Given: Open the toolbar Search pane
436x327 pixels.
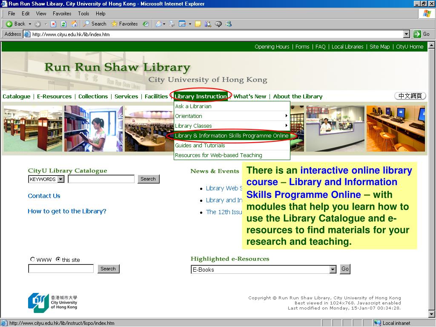Looking at the screenshot, I should pos(95,24).
